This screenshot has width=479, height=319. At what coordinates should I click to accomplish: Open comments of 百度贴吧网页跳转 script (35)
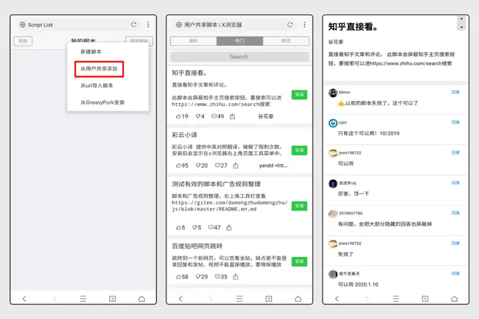[x=221, y=277]
